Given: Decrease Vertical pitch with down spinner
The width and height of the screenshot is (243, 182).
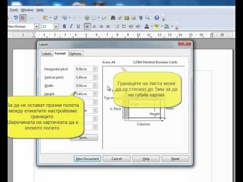Looking at the screenshot, I should click(95, 79).
